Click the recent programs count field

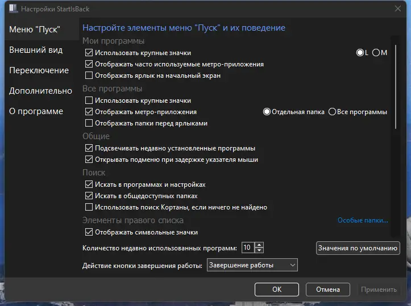pyautogui.click(x=248, y=248)
